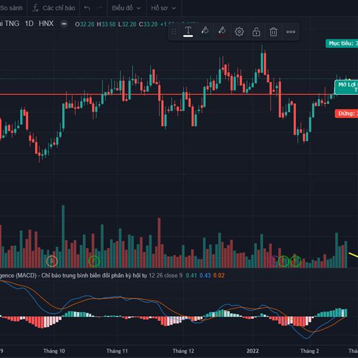This screenshot has height=358, width=358.
Task: Select the Text tool icon
Action: (x=188, y=32)
